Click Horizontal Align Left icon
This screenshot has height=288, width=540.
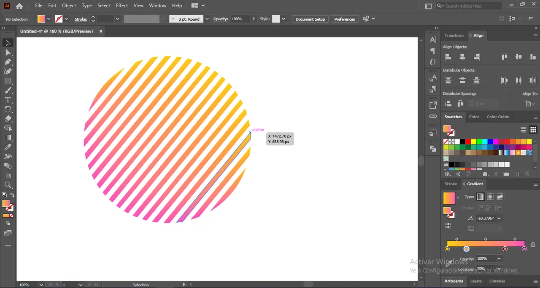click(448, 57)
